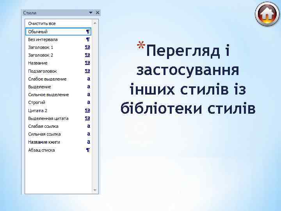Click paragraph mark icon beside Абзац списка
The width and height of the screenshot is (281, 211).
[x=88, y=150]
